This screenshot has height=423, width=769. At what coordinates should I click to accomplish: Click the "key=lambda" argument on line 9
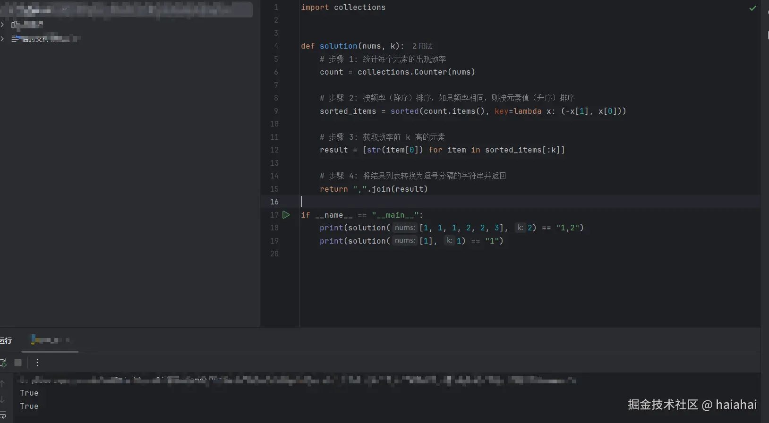click(518, 111)
